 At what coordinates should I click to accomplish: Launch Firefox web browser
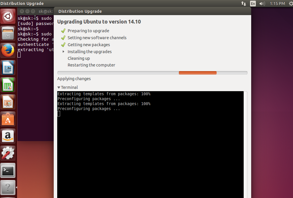[x=8, y=51]
